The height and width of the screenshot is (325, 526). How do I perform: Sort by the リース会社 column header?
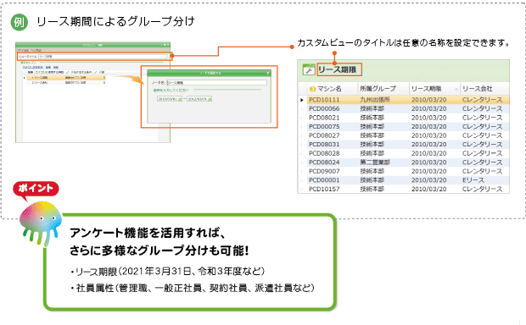click(x=484, y=89)
